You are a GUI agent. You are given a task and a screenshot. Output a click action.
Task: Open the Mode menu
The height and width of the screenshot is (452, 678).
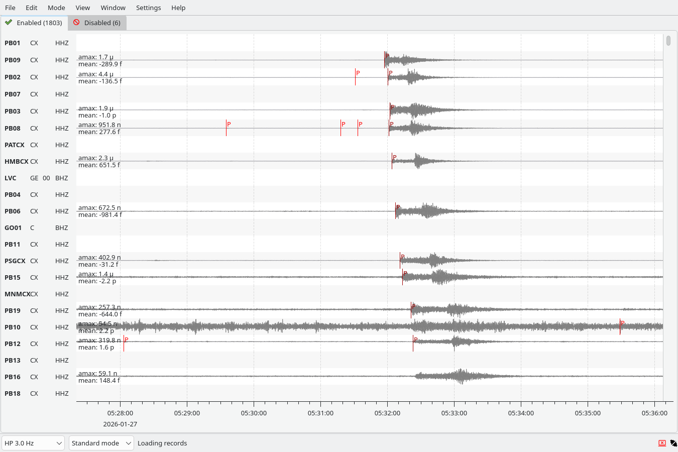pos(56,8)
